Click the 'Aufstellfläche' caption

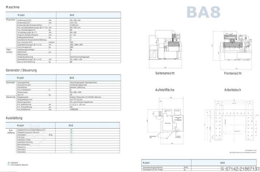[x=165, y=90]
